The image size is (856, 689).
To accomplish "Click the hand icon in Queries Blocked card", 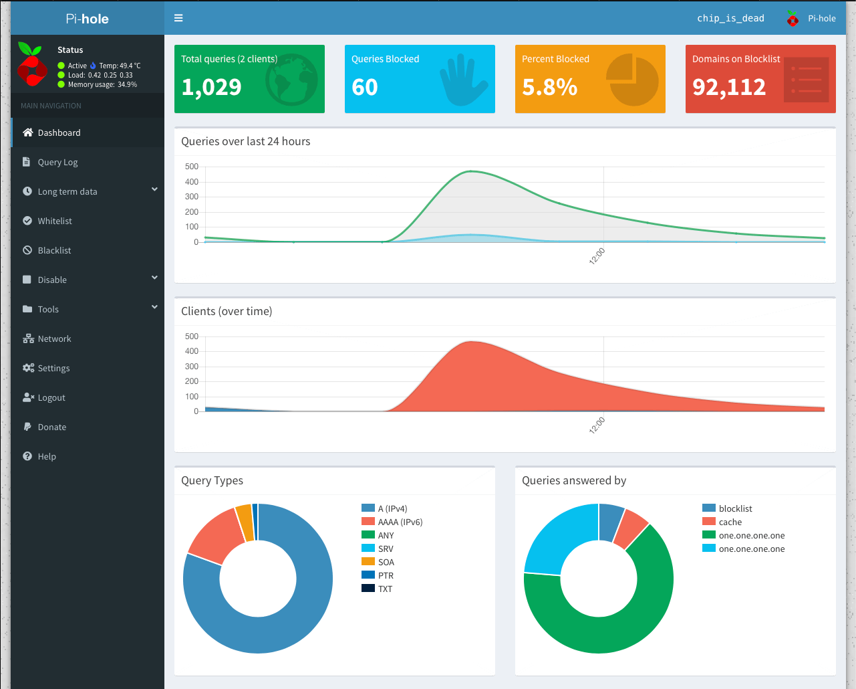I will tap(464, 80).
